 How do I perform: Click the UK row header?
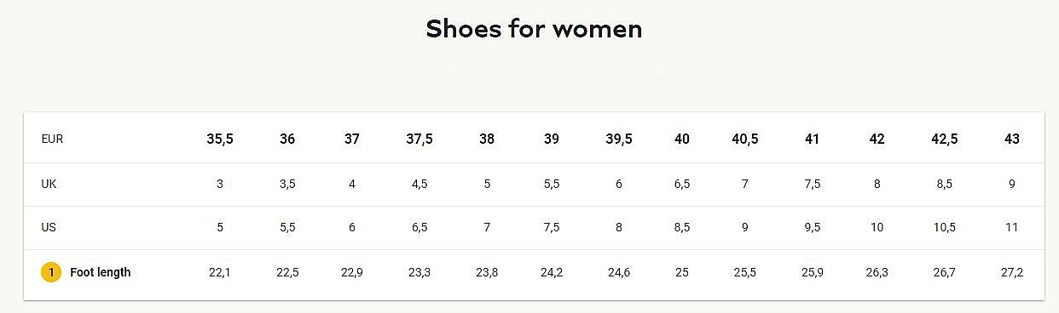tap(49, 184)
